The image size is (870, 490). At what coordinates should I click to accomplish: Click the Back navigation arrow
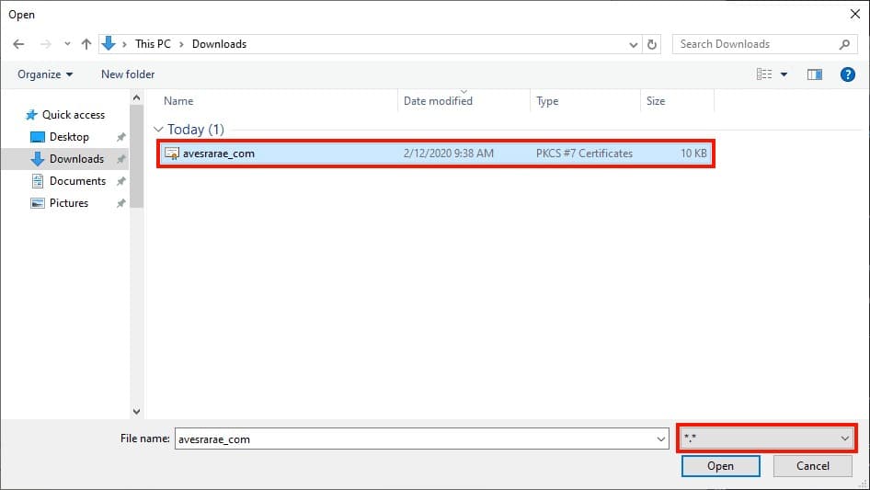point(18,44)
